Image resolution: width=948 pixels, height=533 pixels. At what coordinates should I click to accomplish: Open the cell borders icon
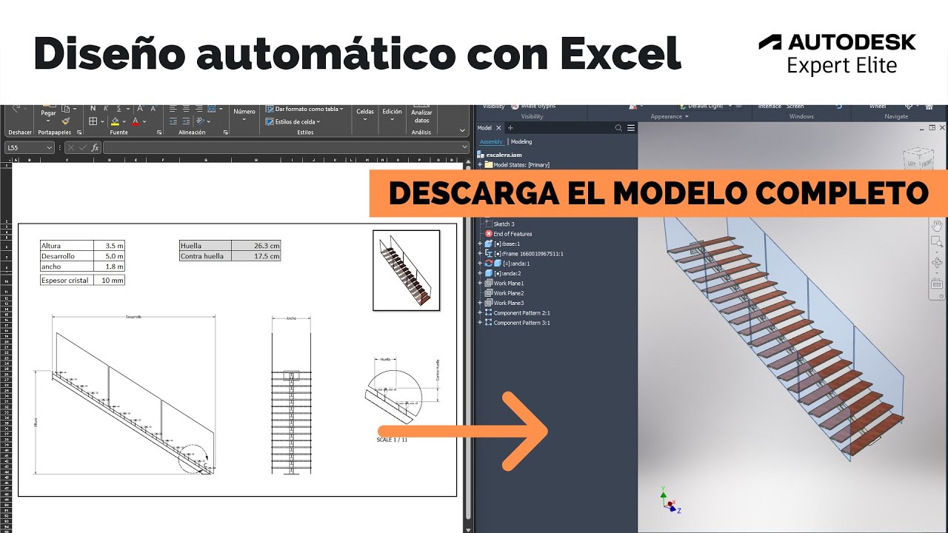pyautogui.click(x=93, y=121)
